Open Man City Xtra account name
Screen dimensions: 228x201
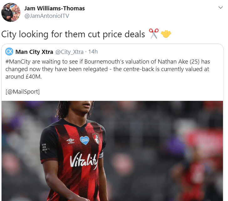point(34,52)
